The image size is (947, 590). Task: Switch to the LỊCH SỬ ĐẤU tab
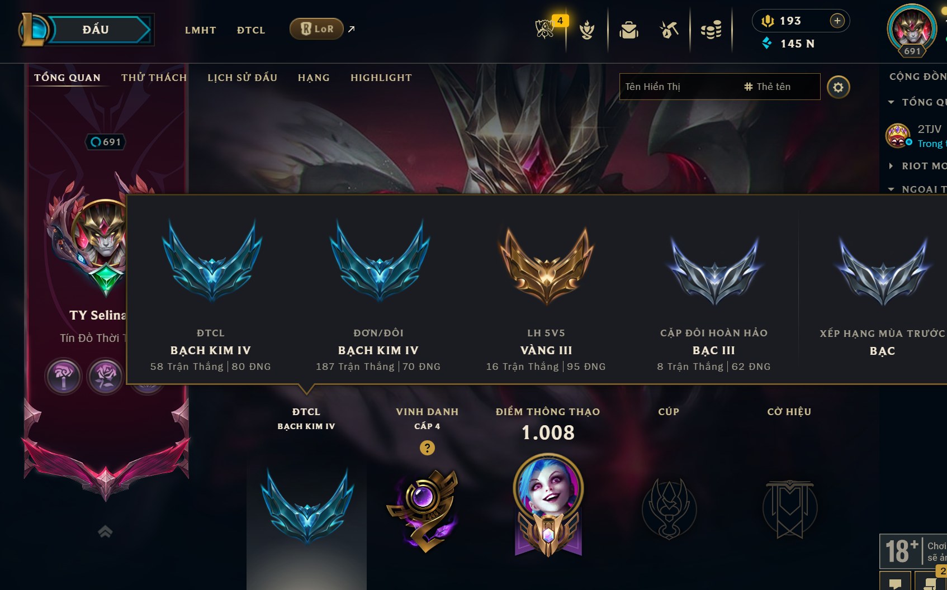[242, 78]
